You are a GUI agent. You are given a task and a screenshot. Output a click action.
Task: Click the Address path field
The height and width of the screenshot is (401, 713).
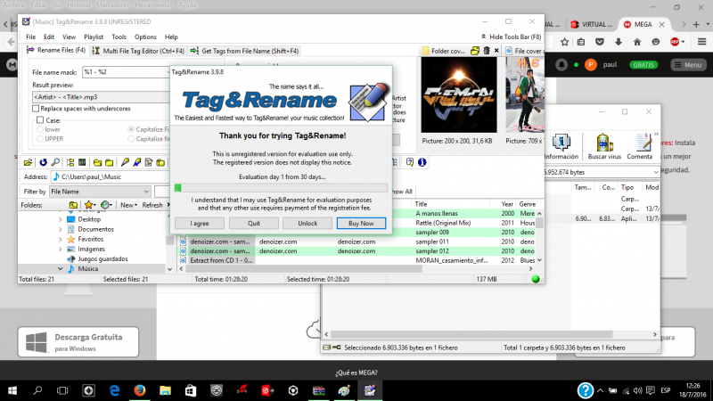109,176
